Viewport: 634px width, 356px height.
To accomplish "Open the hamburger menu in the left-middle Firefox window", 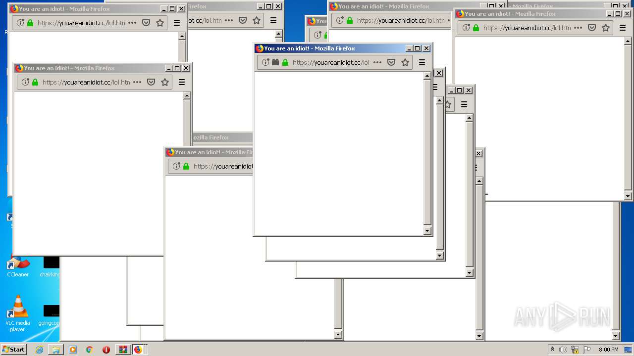I will pos(182,82).
